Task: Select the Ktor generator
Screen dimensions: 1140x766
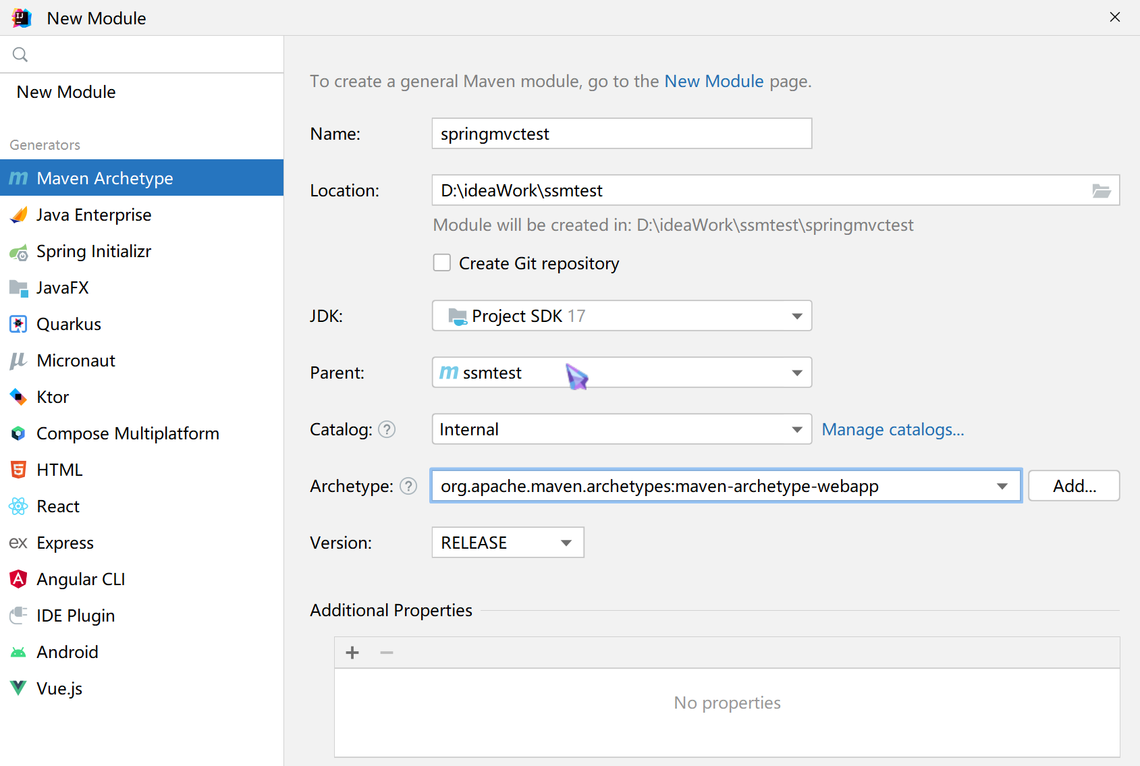Action: [x=142, y=397]
